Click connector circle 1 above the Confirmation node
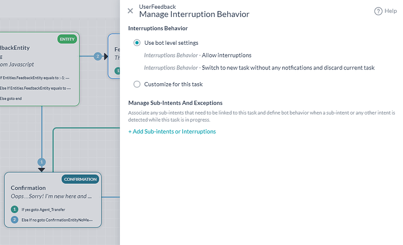The width and height of the screenshot is (403, 245). [x=41, y=161]
